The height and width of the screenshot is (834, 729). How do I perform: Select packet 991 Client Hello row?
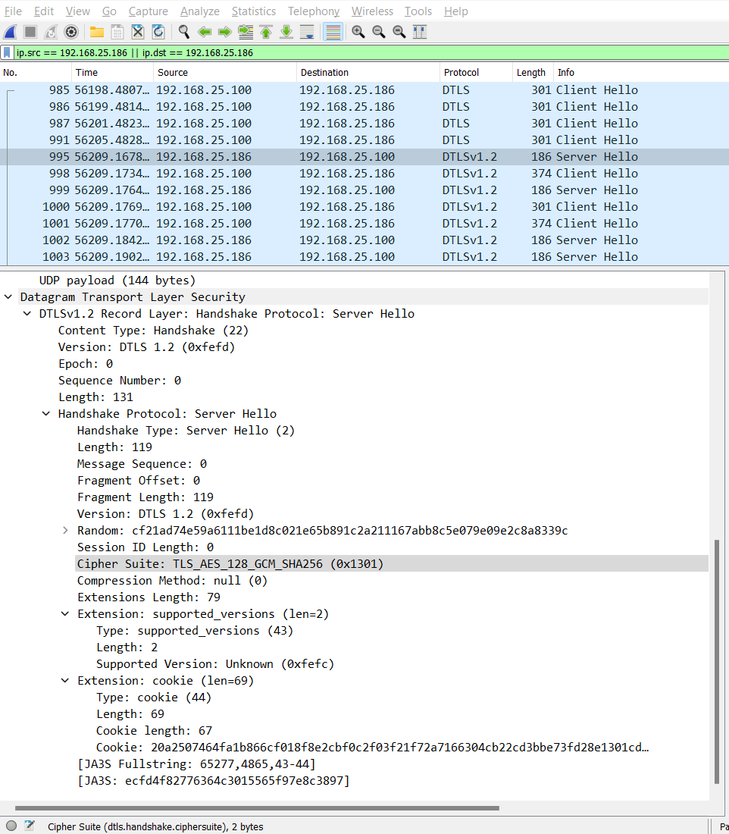[x=364, y=140]
